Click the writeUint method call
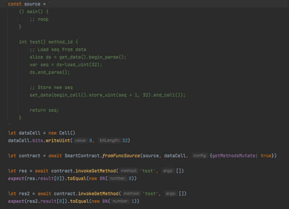This screenshot has height=209, width=289. click(x=58, y=141)
